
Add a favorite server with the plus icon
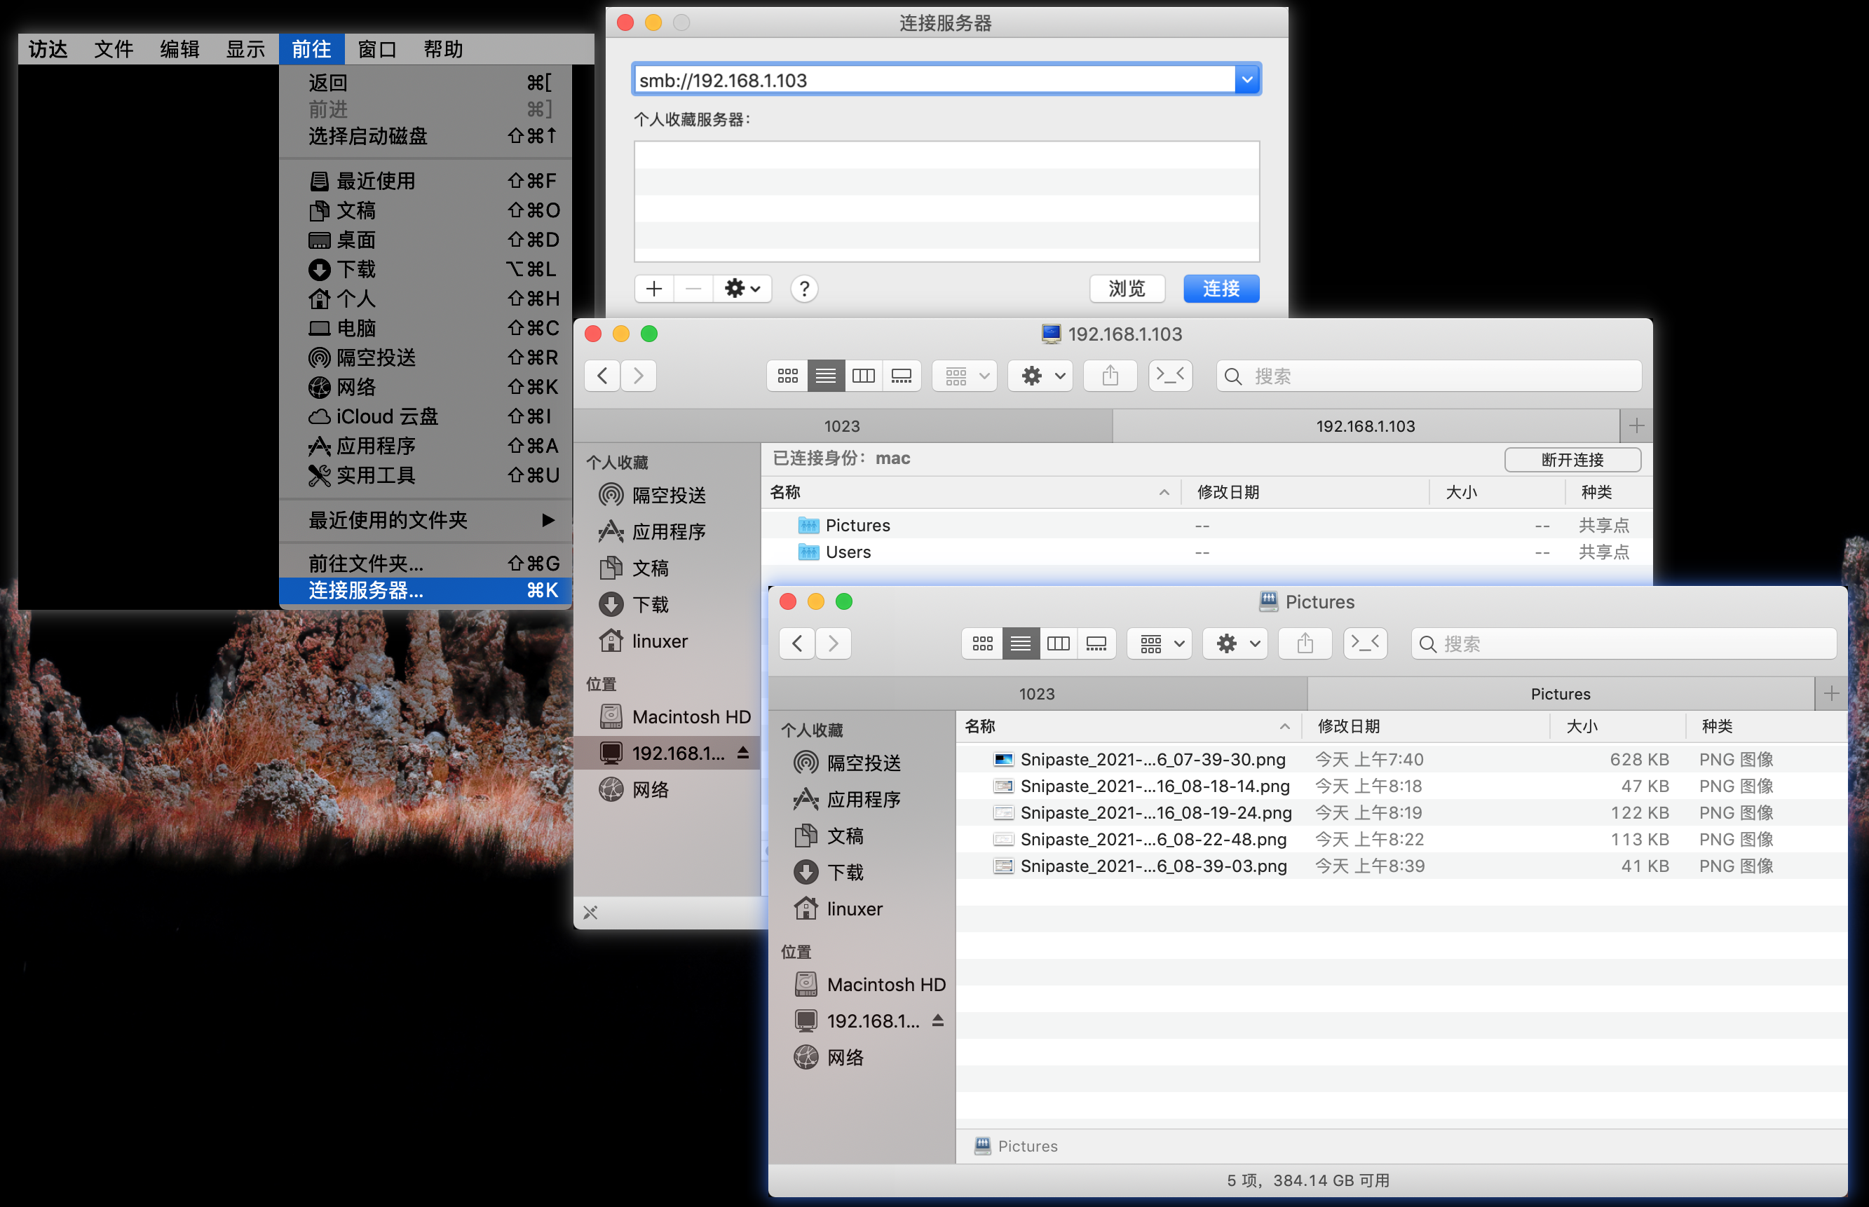click(653, 288)
